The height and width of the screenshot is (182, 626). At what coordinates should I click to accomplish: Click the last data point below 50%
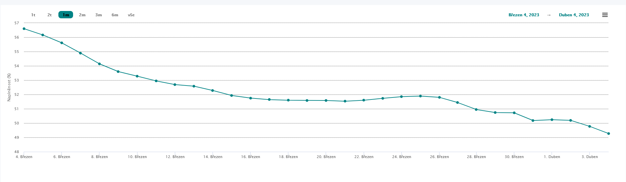click(x=609, y=134)
